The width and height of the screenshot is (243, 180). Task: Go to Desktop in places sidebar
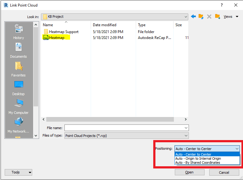18,88
